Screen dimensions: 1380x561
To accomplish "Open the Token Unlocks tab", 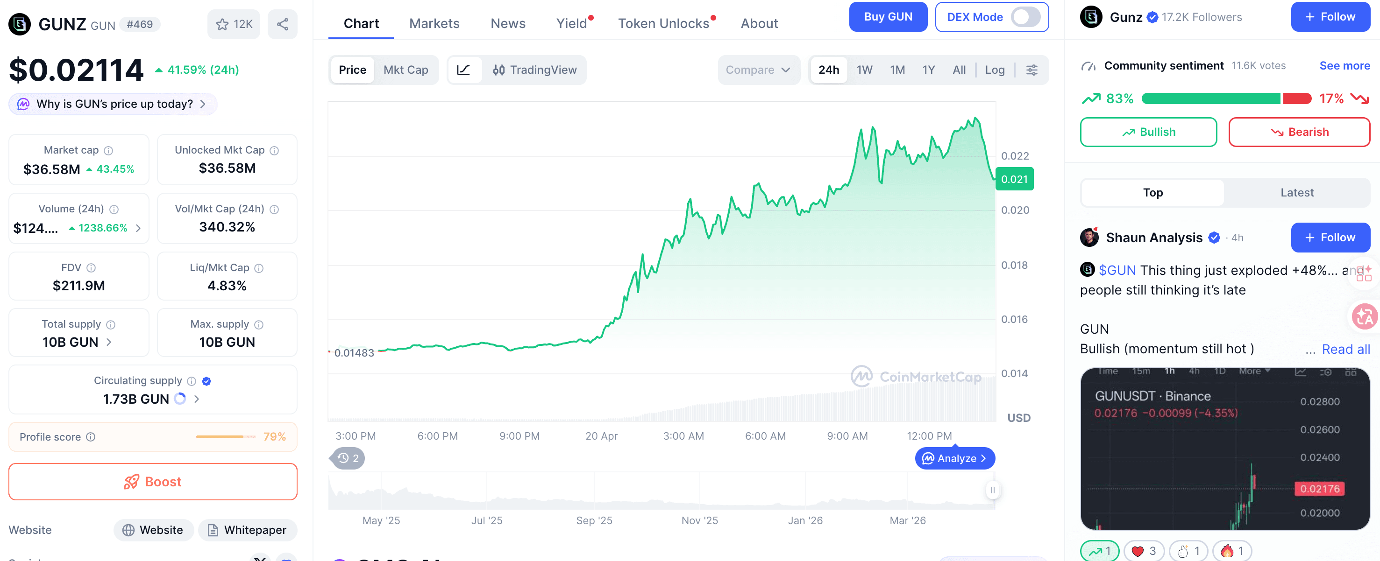I will 664,23.
